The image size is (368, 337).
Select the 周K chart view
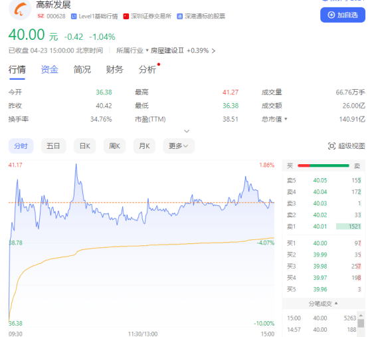click(x=114, y=146)
